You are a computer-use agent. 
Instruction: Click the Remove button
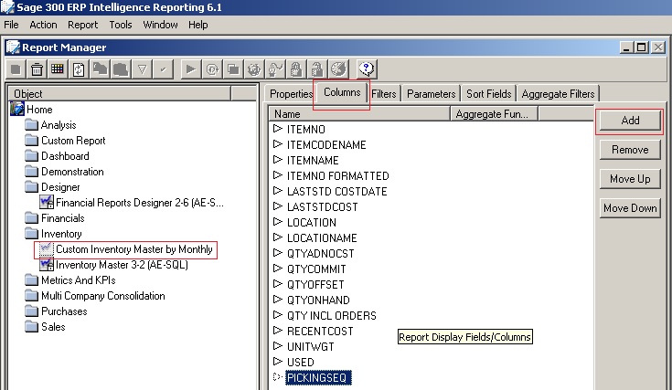(630, 150)
